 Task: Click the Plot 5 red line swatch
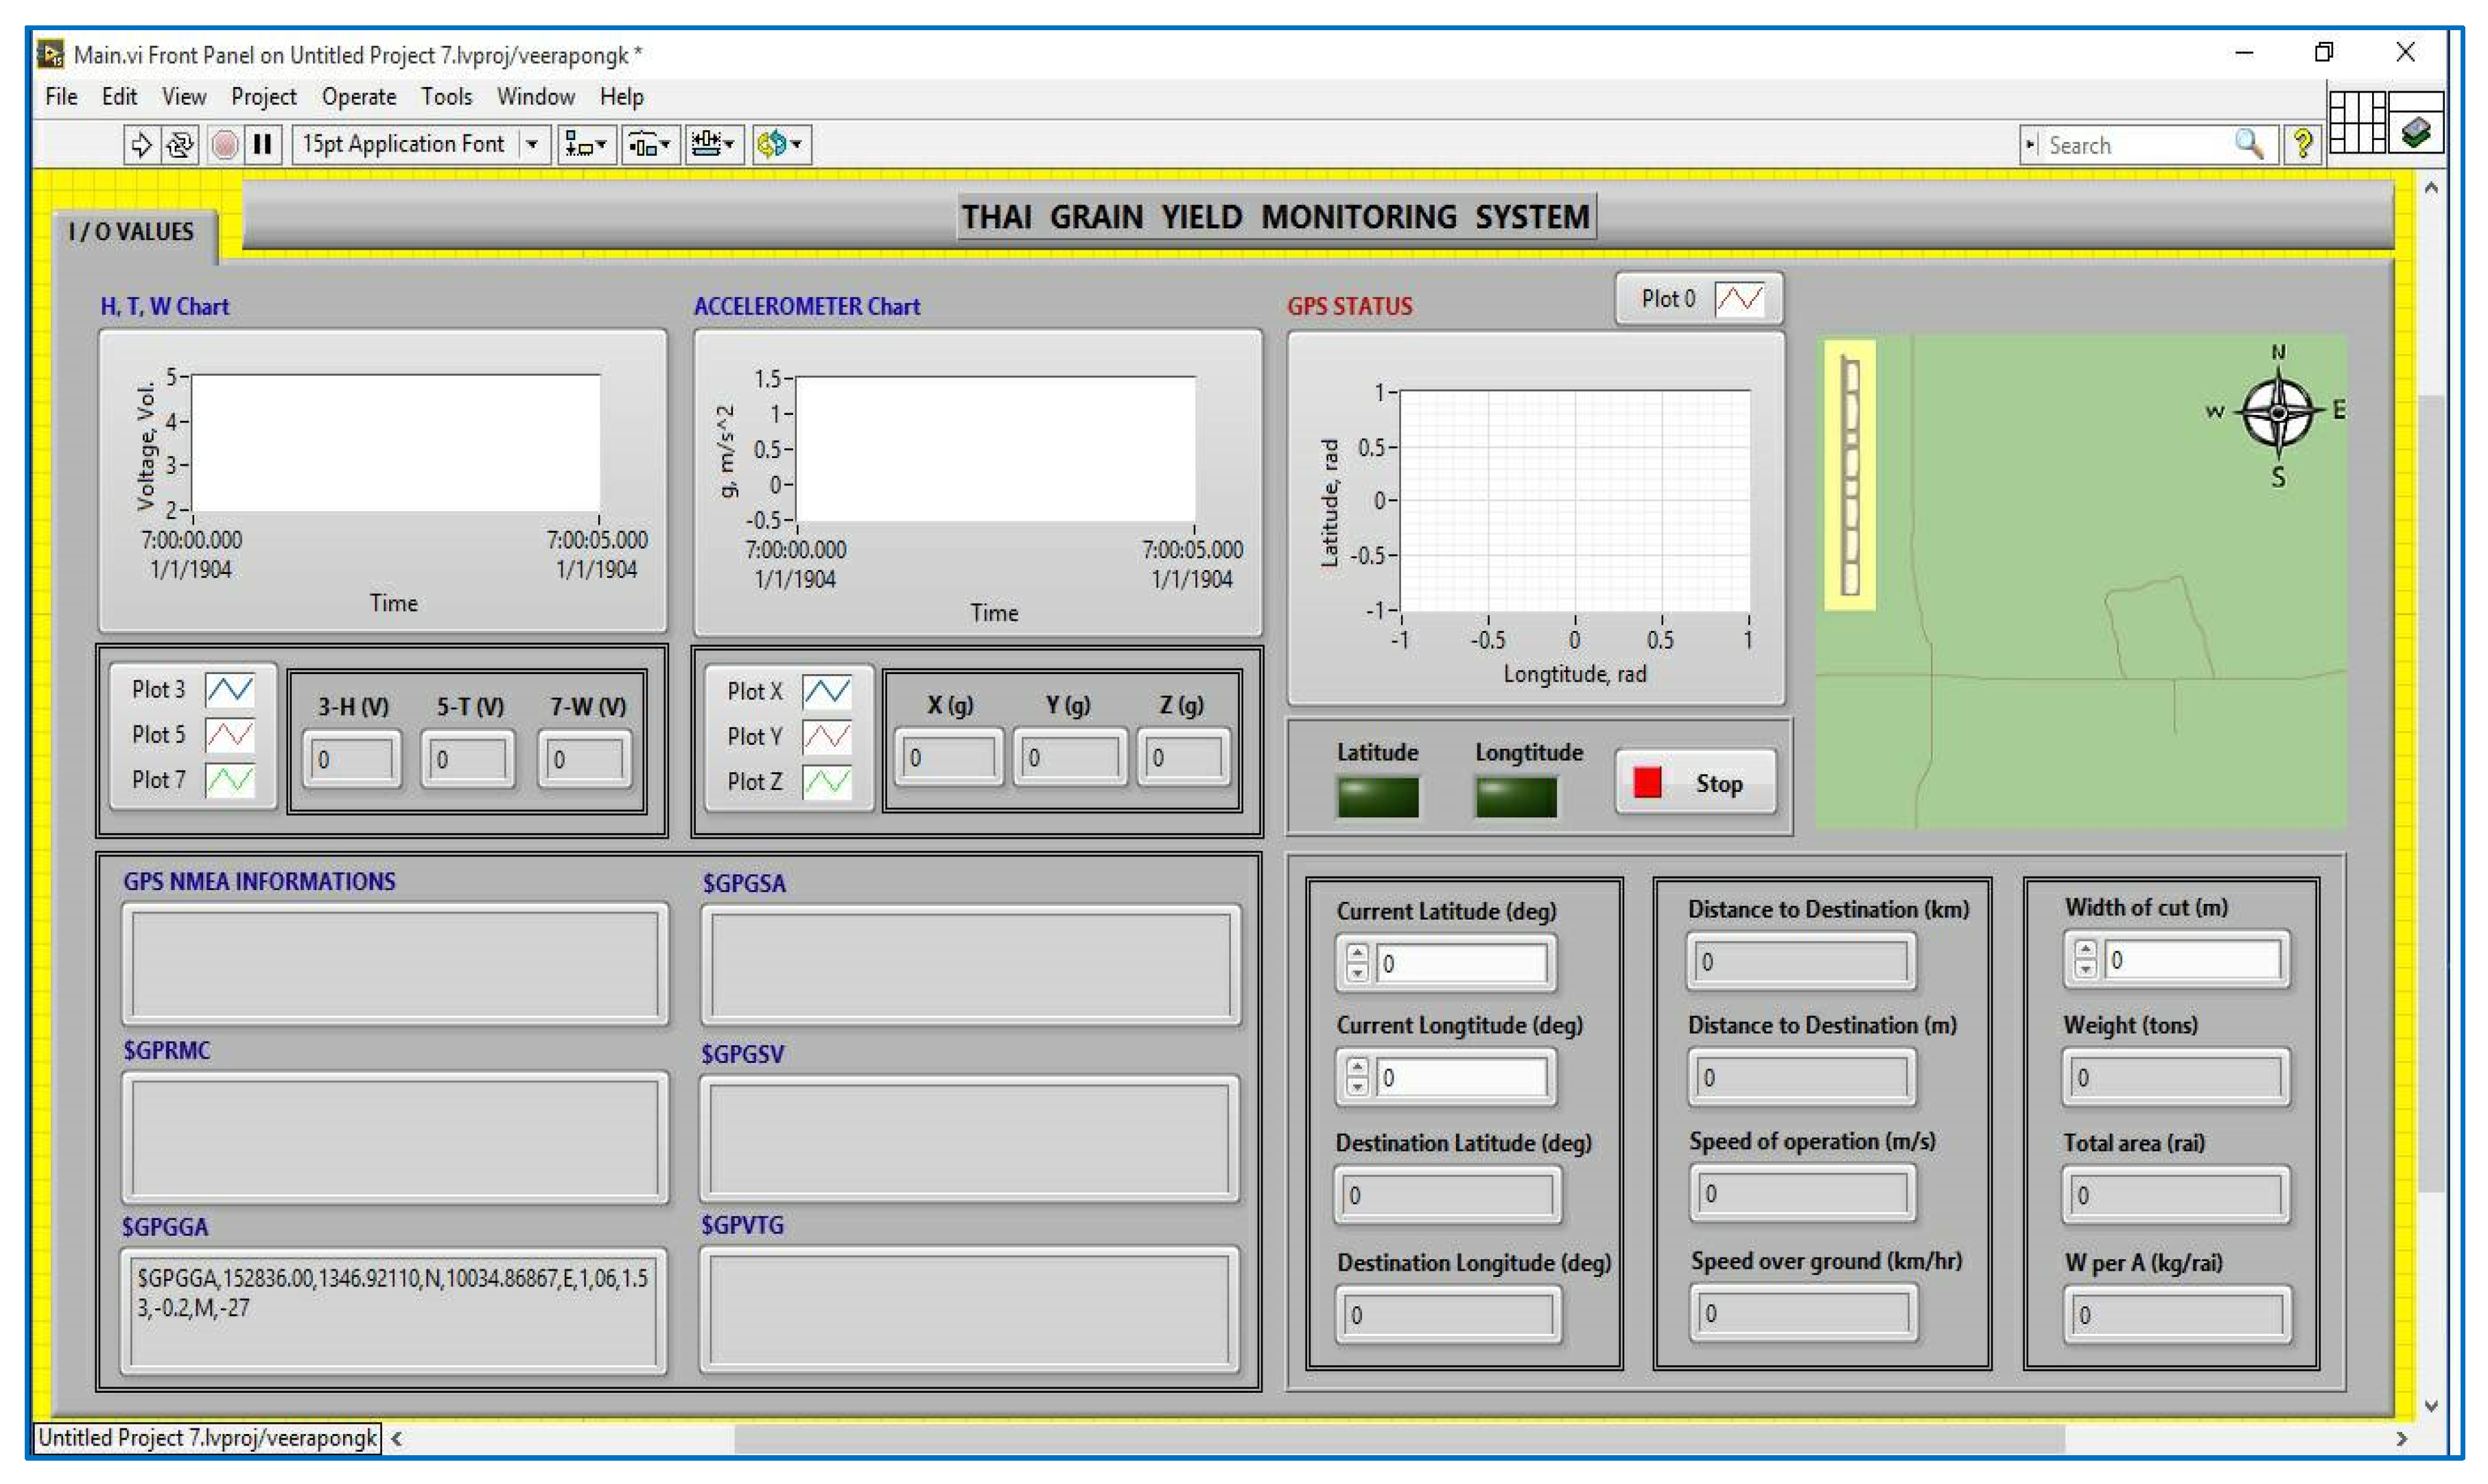[229, 735]
